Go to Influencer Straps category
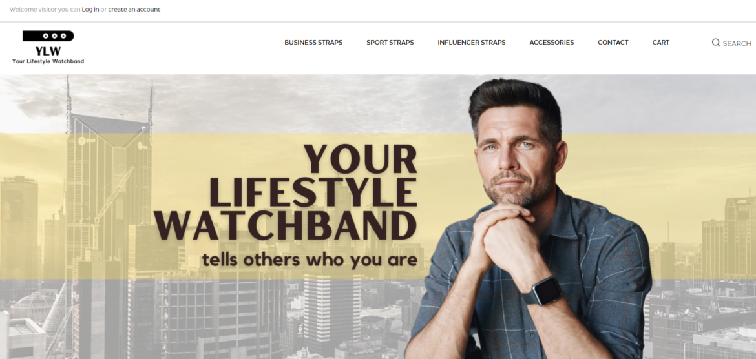This screenshot has width=756, height=359. [472, 43]
